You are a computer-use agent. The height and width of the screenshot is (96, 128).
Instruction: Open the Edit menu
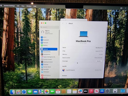[x=18, y=6]
